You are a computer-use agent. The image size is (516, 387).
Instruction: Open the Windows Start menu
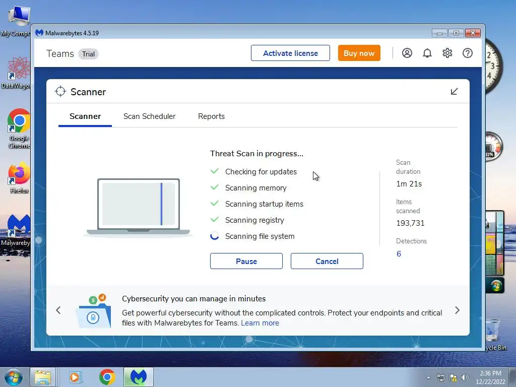pos(14,377)
